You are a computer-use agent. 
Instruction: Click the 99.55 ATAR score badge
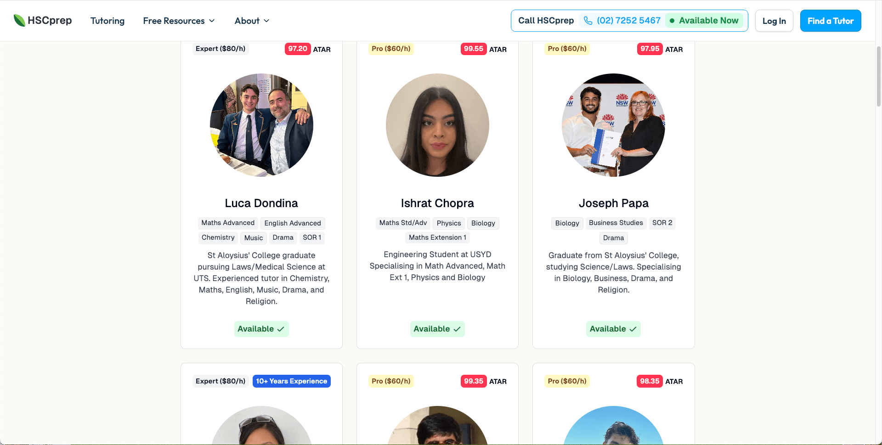[474, 49]
